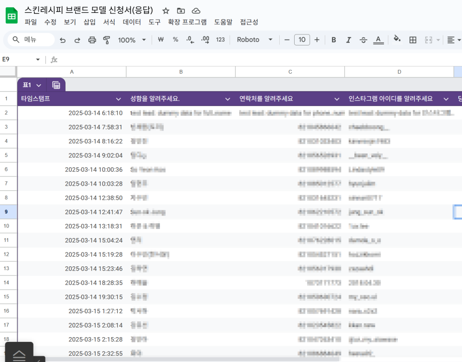Click the font size field 10
Viewport: 462px width, 362px height.
pyautogui.click(x=302, y=40)
